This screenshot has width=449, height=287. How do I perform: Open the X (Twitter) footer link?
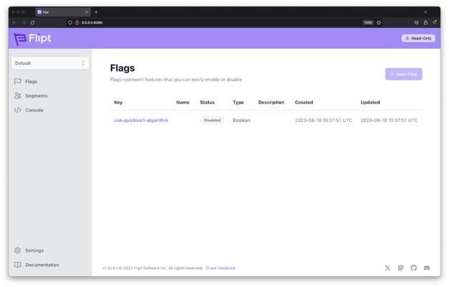[x=387, y=268]
